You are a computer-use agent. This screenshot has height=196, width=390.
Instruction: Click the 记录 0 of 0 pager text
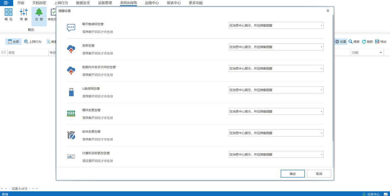[x=19, y=188]
